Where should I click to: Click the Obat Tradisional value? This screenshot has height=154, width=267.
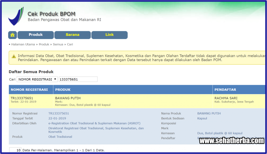pyautogui.click(x=60, y=137)
